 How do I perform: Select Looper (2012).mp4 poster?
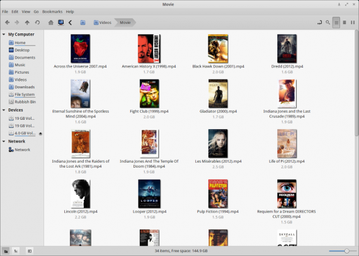[x=149, y=194]
